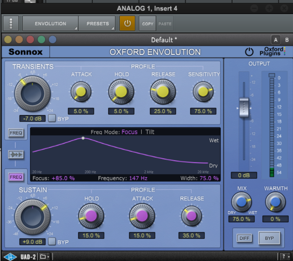
Task: Click the Sustain Attack 15.0 % field
Action: pos(142,235)
